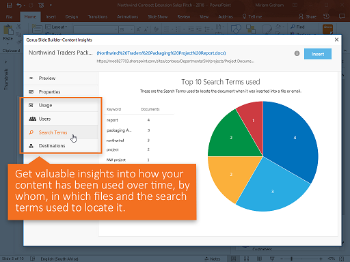Close the Content Insights dialog
350x262 pixels.
tap(336, 40)
